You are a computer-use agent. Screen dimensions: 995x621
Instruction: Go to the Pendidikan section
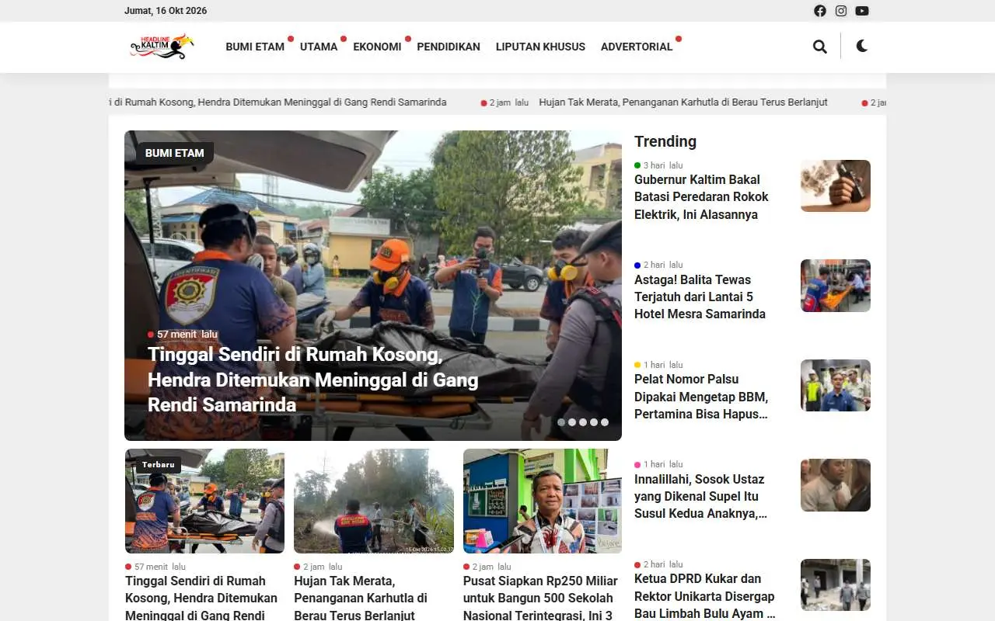point(449,47)
